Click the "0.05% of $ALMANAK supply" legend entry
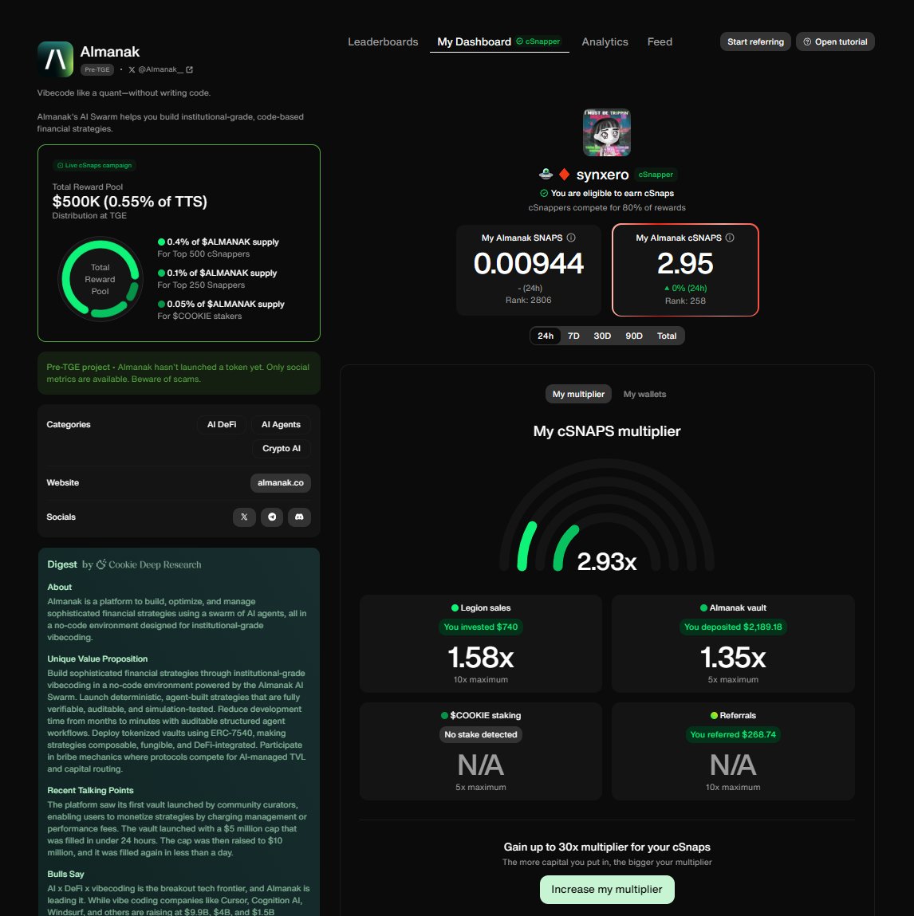Screen dimensions: 914x916 [x=221, y=304]
